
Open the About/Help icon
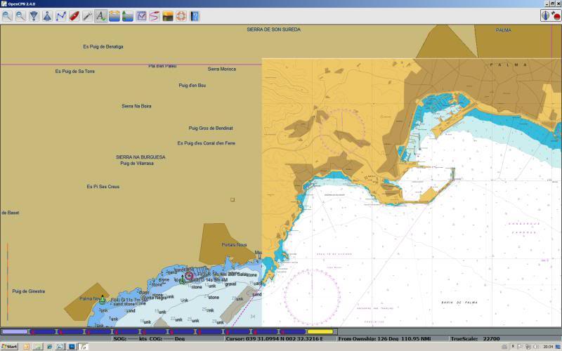(195, 15)
